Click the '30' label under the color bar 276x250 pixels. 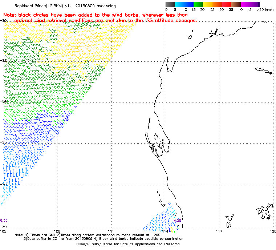point(222,10)
